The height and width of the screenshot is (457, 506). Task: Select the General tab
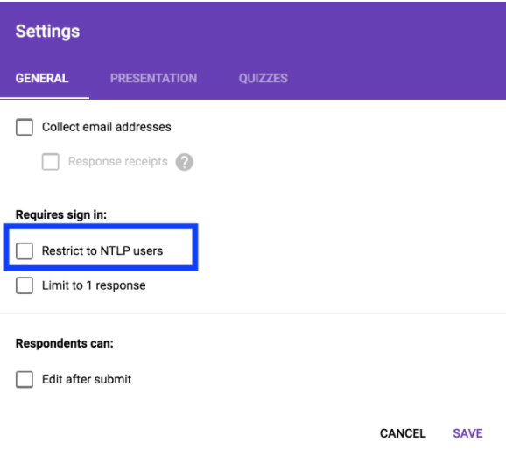click(x=42, y=79)
